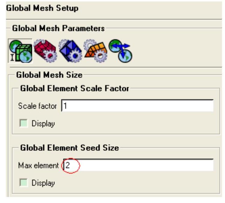This screenshot has height=203, width=225.
Task: Click the separator line below Global Mesh Setup
Action: (x=114, y=19)
